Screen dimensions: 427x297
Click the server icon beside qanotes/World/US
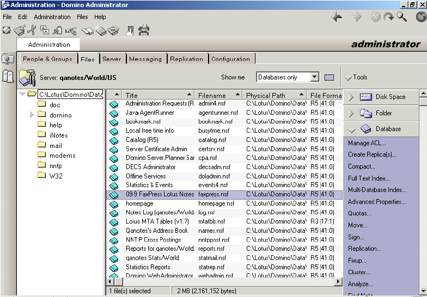pyautogui.click(x=27, y=78)
